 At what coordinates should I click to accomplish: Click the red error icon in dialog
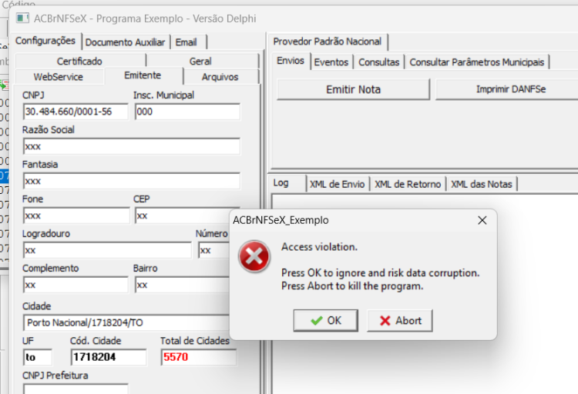point(254,257)
